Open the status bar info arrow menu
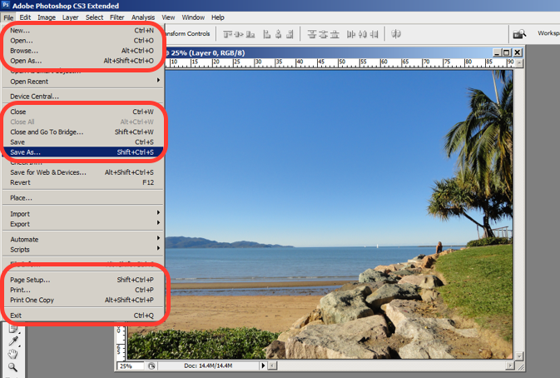The height and width of the screenshot is (378, 560). click(x=264, y=366)
